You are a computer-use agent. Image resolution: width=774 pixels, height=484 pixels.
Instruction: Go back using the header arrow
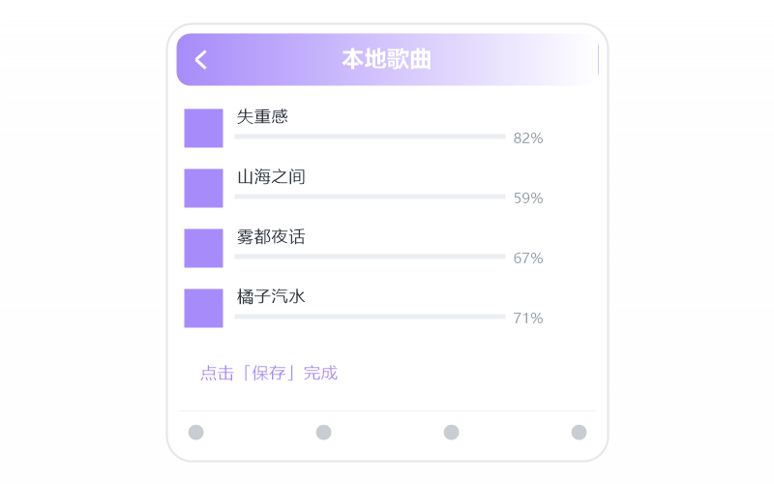[201, 60]
